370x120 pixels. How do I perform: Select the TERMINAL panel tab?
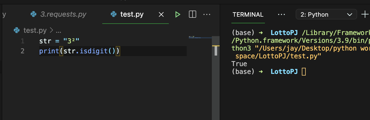coord(248,15)
